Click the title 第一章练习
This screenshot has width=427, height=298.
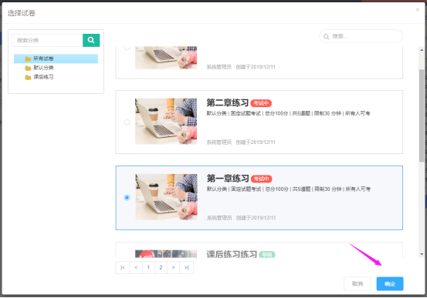228,179
